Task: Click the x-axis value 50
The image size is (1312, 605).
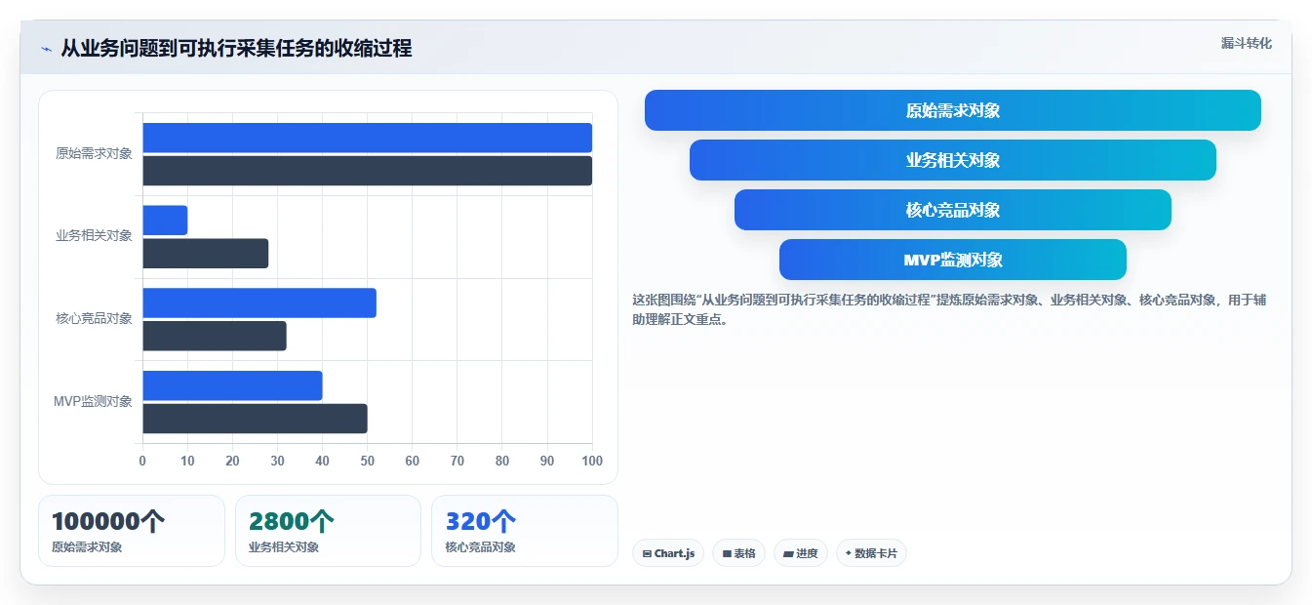Action: (367, 461)
